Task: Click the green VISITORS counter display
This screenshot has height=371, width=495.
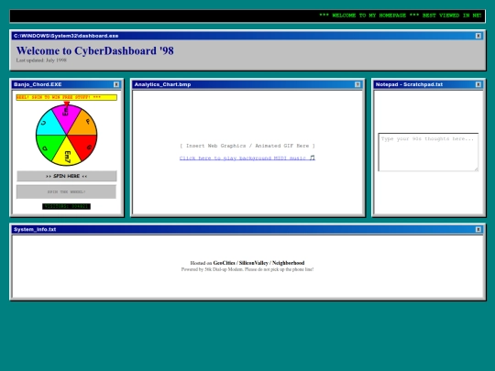Action: pyautogui.click(x=66, y=206)
